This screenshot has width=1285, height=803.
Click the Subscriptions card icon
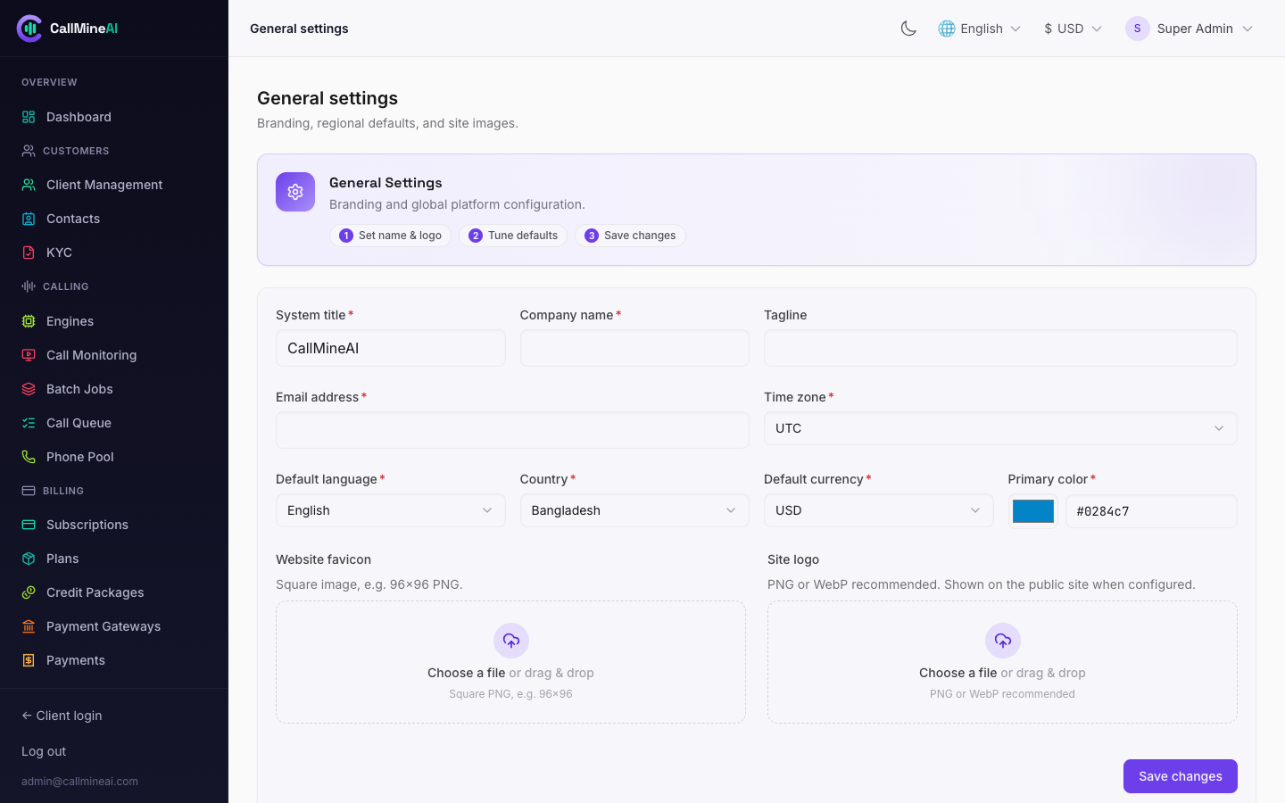(x=29, y=525)
